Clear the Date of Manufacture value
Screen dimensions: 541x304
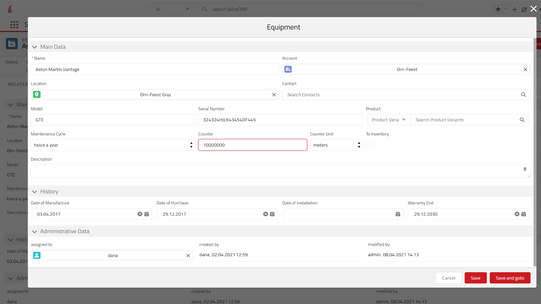point(140,214)
